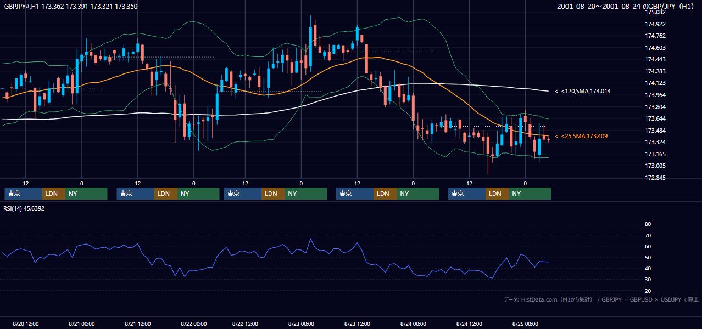Click price level 174.603 on the axis
Screen dimensions: 702x329
pyautogui.click(x=655, y=48)
